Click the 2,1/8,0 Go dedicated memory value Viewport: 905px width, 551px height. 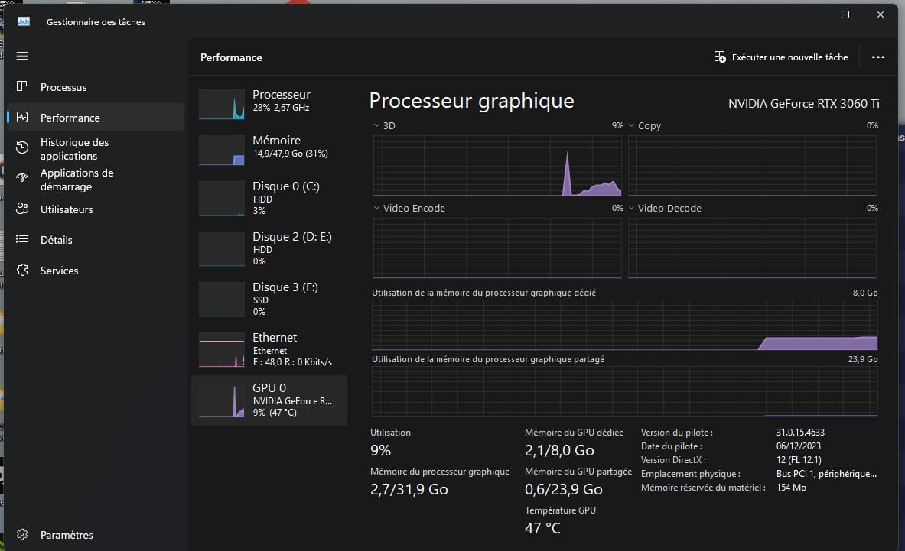[559, 450]
